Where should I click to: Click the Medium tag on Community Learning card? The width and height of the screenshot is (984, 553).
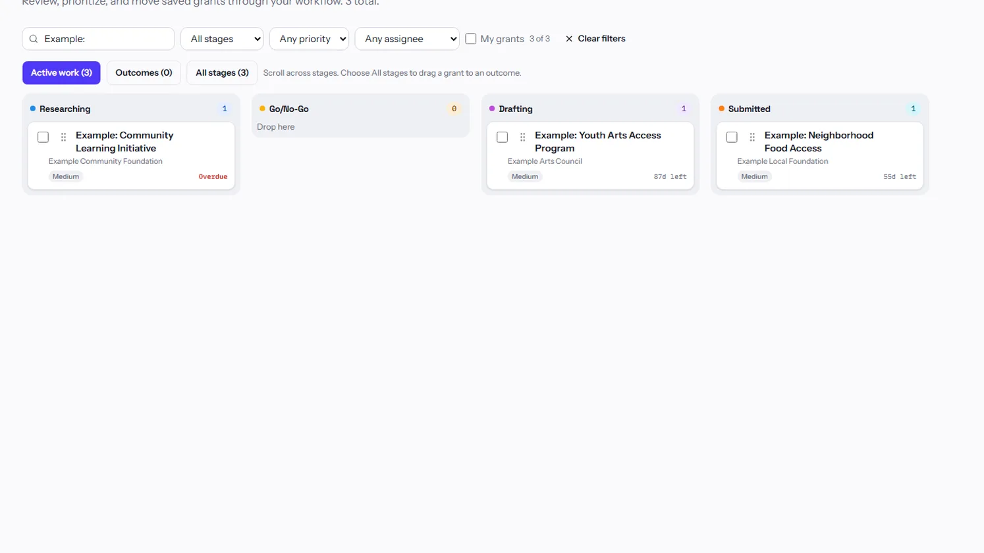click(x=66, y=176)
